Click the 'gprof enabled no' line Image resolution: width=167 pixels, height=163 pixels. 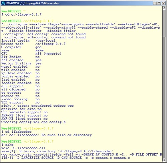point(20,67)
